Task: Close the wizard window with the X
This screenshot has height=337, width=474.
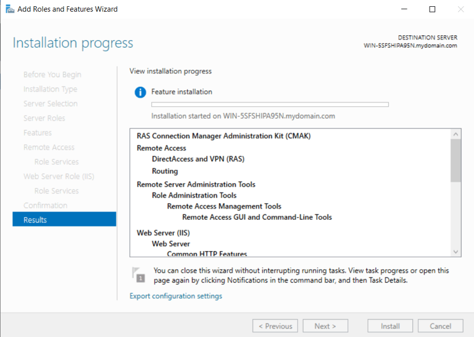Action: pos(460,9)
